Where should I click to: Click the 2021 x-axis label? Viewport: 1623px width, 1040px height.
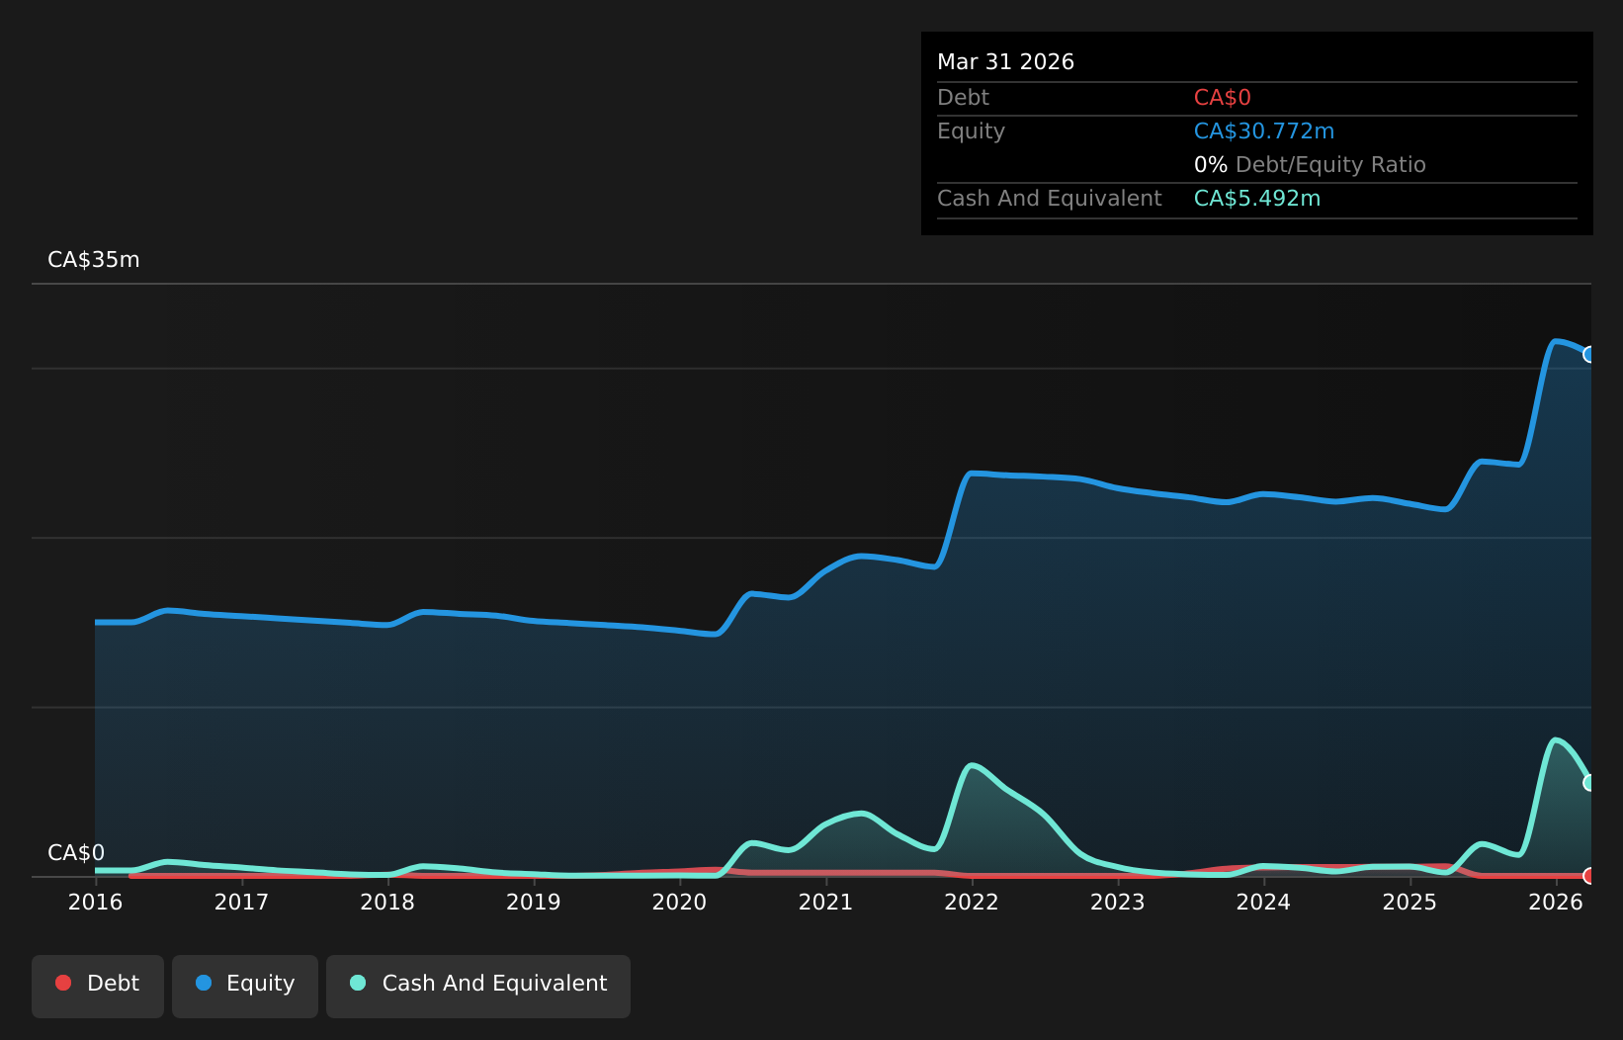point(825,903)
